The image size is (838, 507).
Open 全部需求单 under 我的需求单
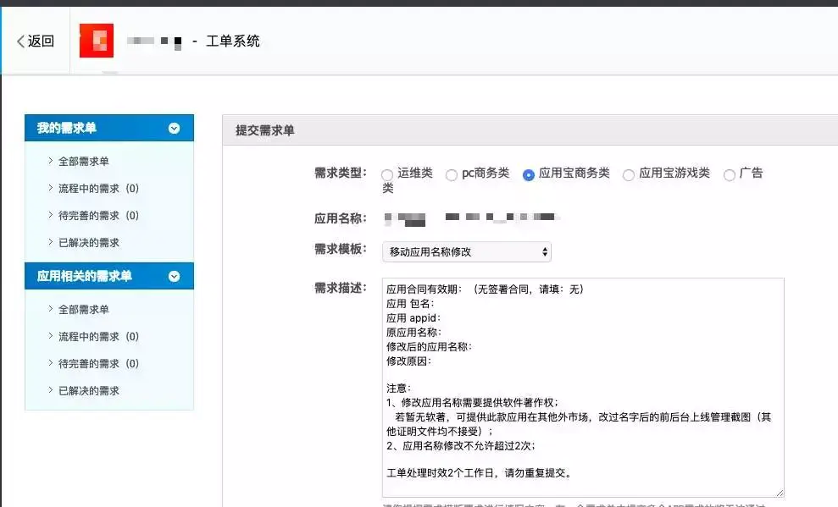click(x=83, y=162)
